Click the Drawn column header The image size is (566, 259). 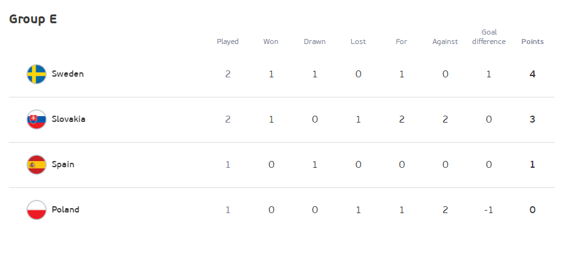click(x=315, y=42)
